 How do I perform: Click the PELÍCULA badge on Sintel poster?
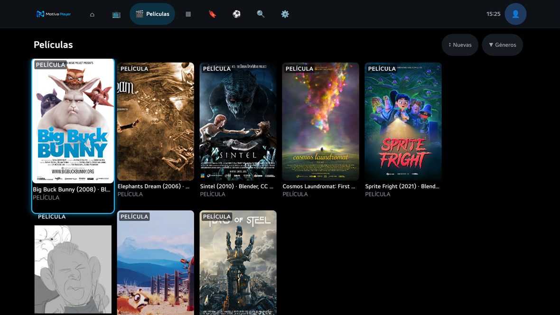click(x=217, y=69)
